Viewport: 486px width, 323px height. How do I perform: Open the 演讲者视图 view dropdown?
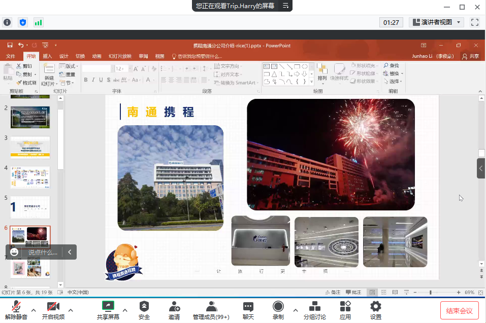pyautogui.click(x=437, y=22)
